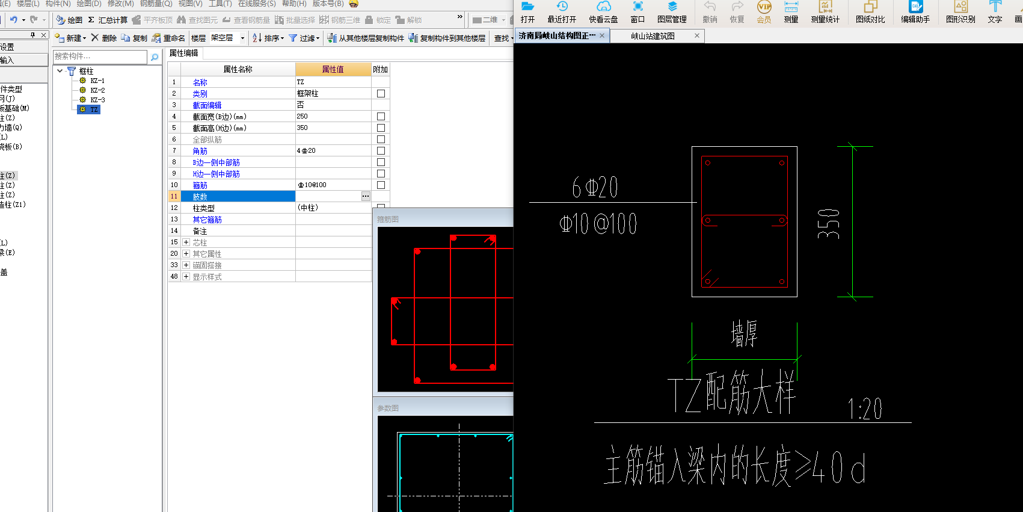This screenshot has height=512, width=1023.
Task: Expand the 芯柱 property group
Action: pos(186,242)
